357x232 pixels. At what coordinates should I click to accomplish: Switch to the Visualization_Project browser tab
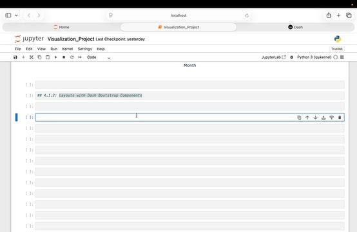click(x=179, y=27)
